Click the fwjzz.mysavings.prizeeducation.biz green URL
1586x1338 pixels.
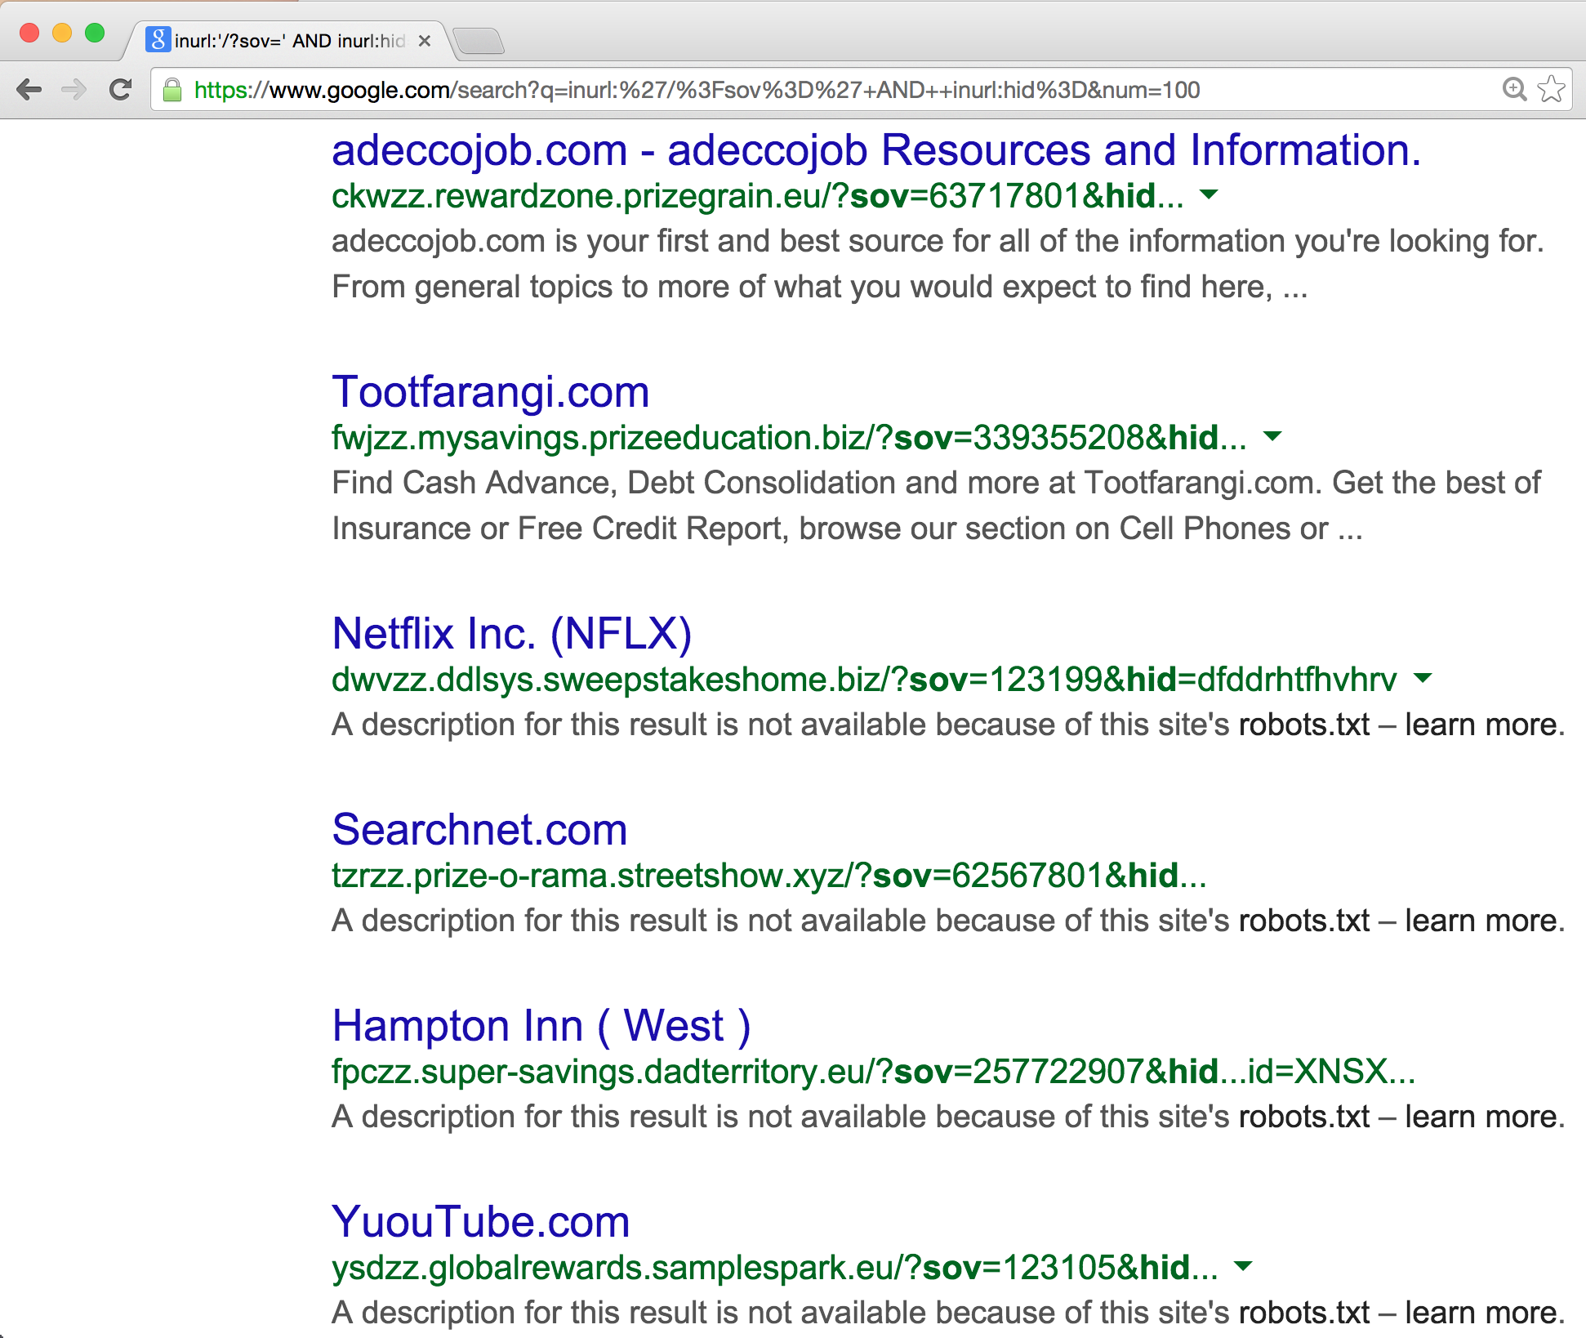(x=790, y=438)
